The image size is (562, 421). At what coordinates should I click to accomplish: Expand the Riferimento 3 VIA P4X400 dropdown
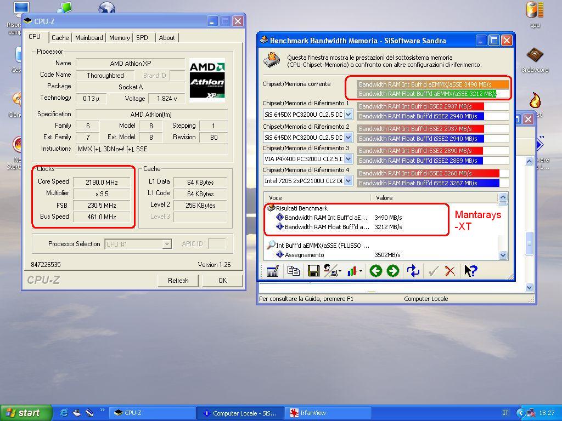point(348,160)
